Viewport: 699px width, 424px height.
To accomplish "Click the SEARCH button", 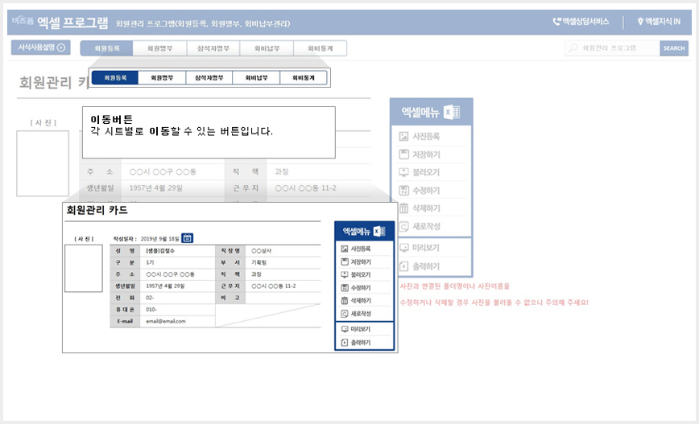I will click(673, 48).
